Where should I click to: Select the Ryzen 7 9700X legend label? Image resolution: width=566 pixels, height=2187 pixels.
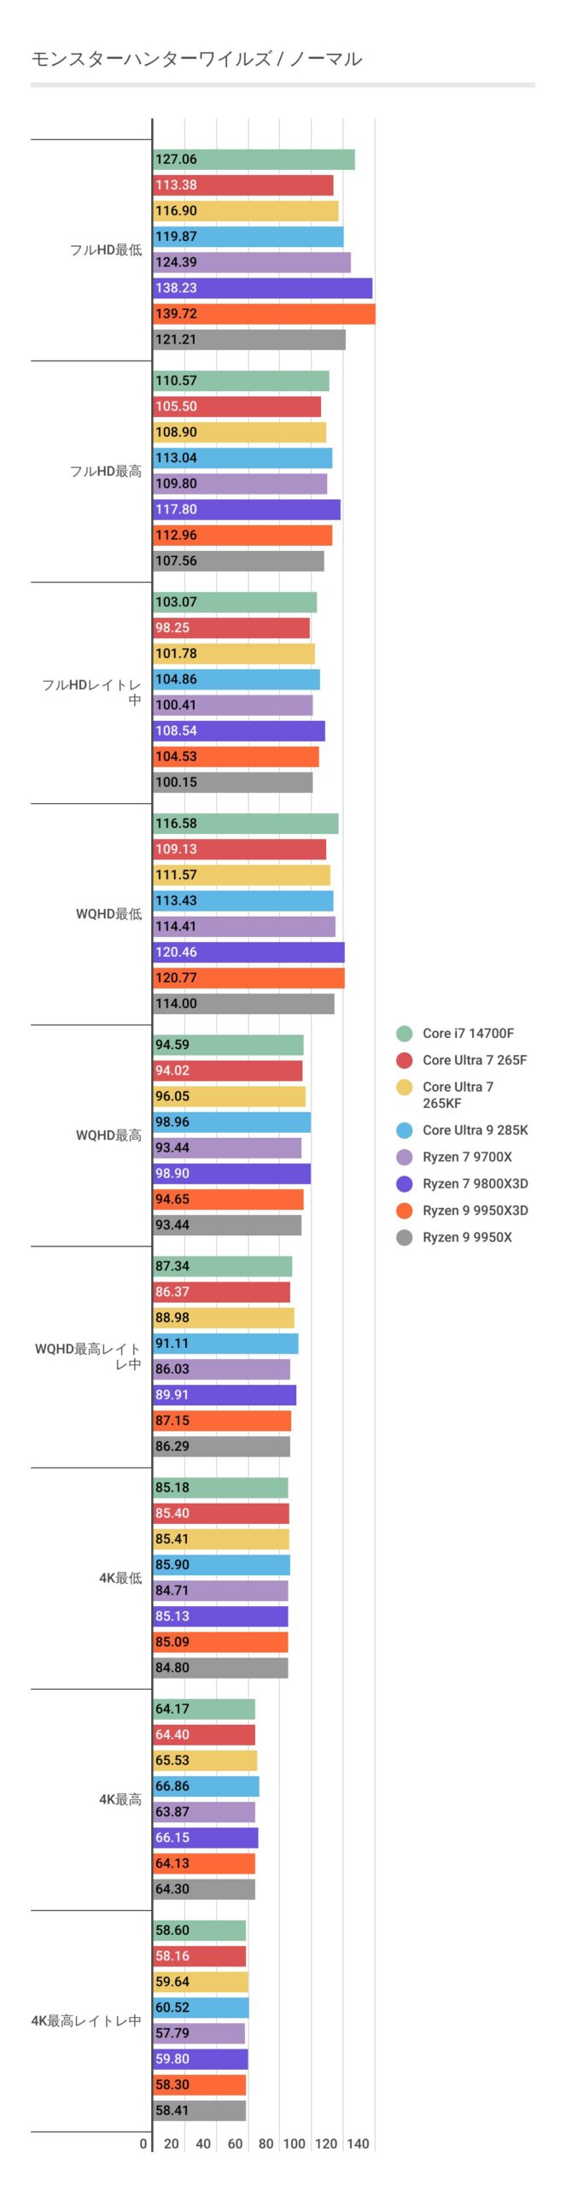[467, 1157]
